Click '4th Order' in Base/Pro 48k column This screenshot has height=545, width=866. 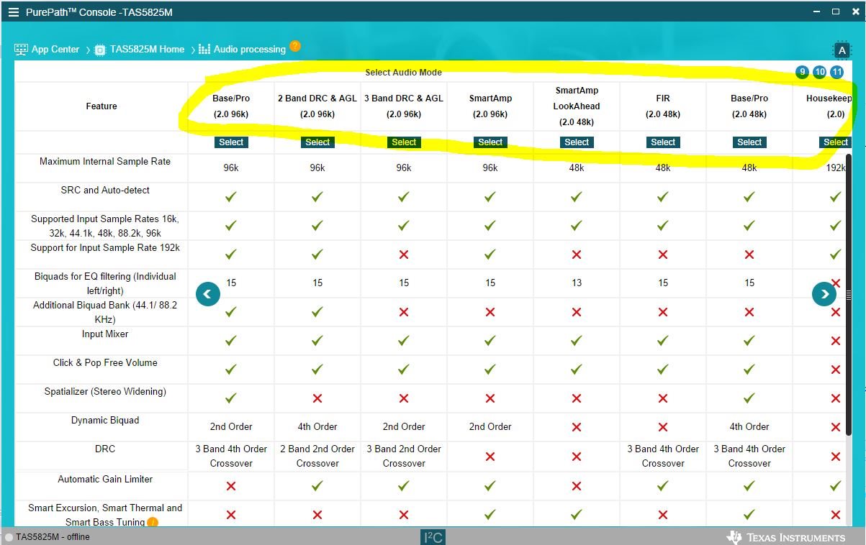[749, 427]
